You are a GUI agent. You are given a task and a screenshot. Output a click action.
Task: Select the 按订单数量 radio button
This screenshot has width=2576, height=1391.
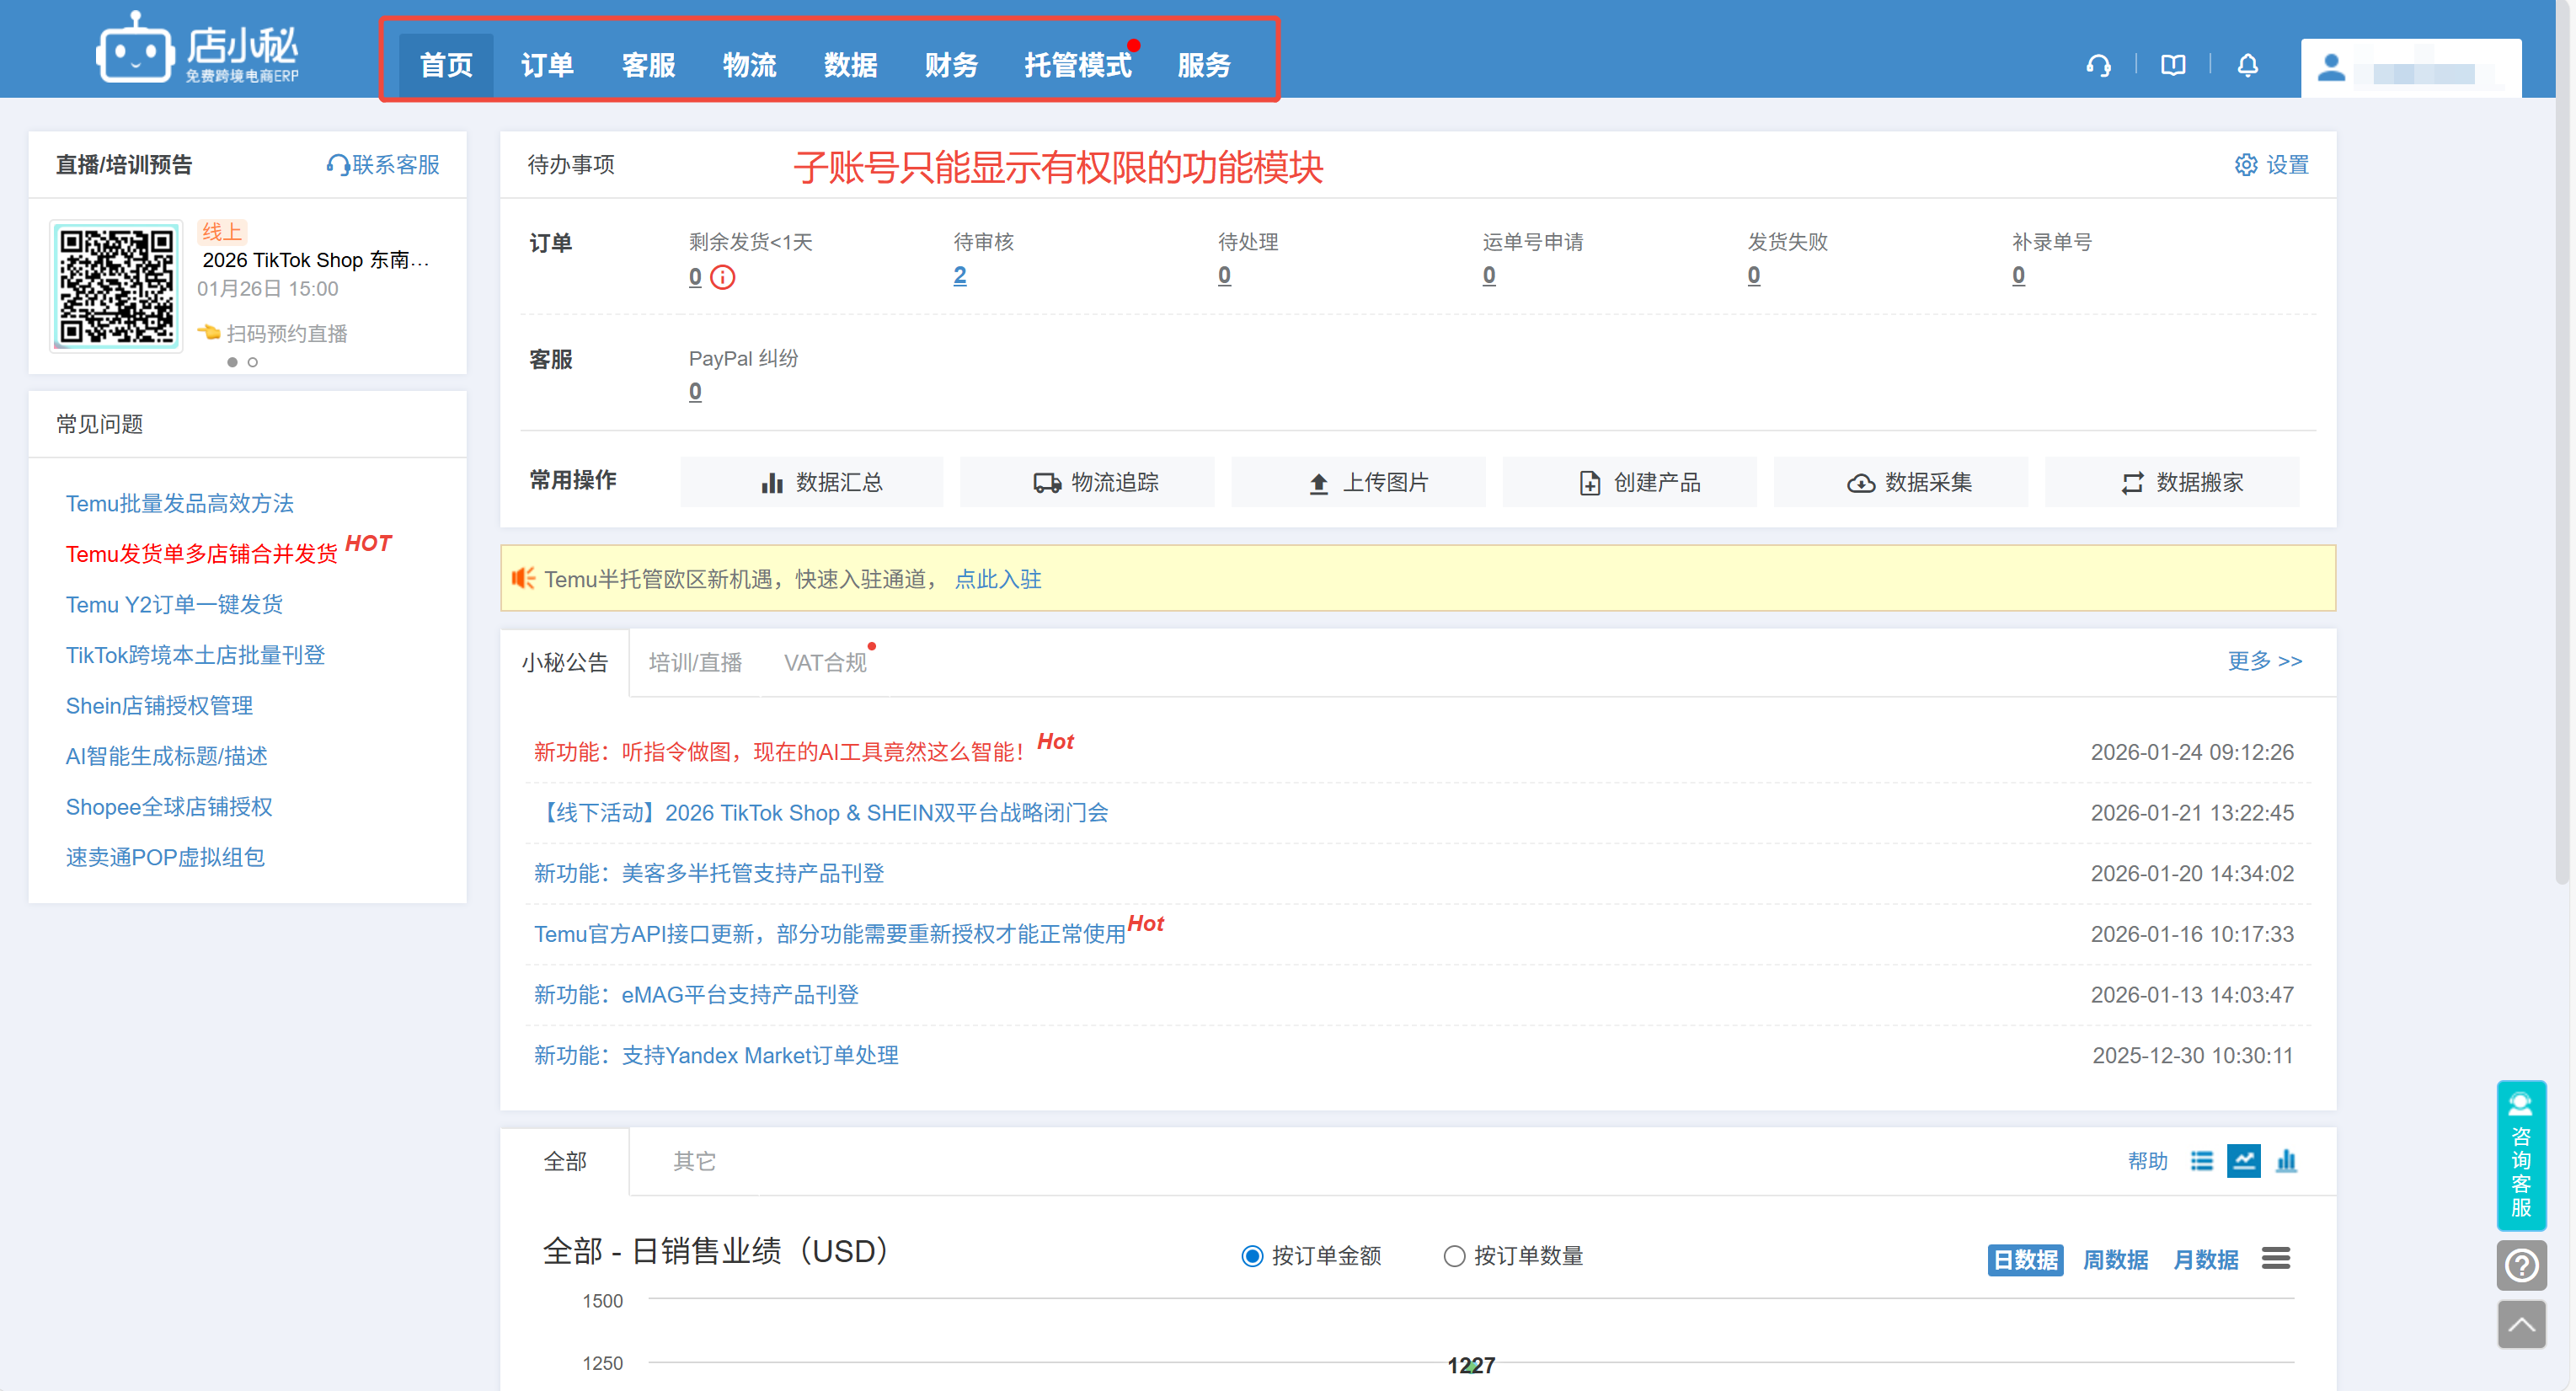tap(1454, 1256)
